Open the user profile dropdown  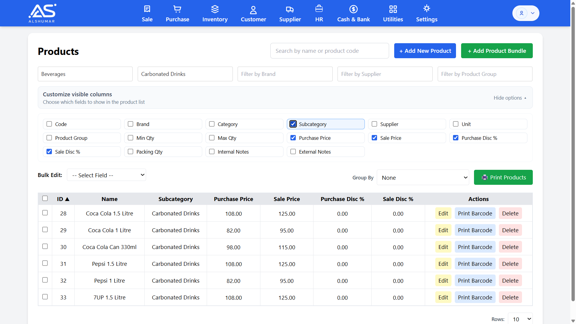pyautogui.click(x=526, y=13)
